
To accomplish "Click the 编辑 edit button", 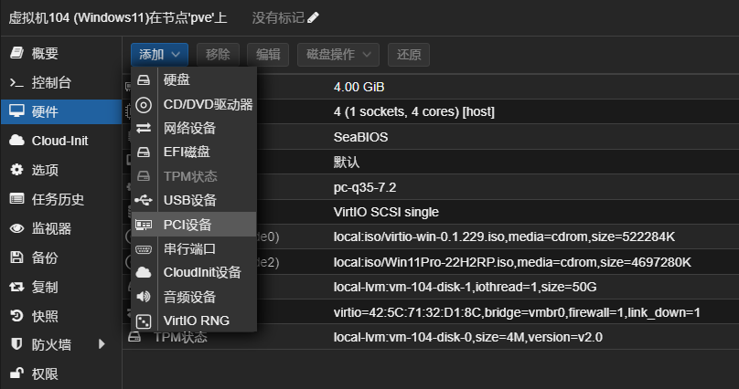I will 268,55.
